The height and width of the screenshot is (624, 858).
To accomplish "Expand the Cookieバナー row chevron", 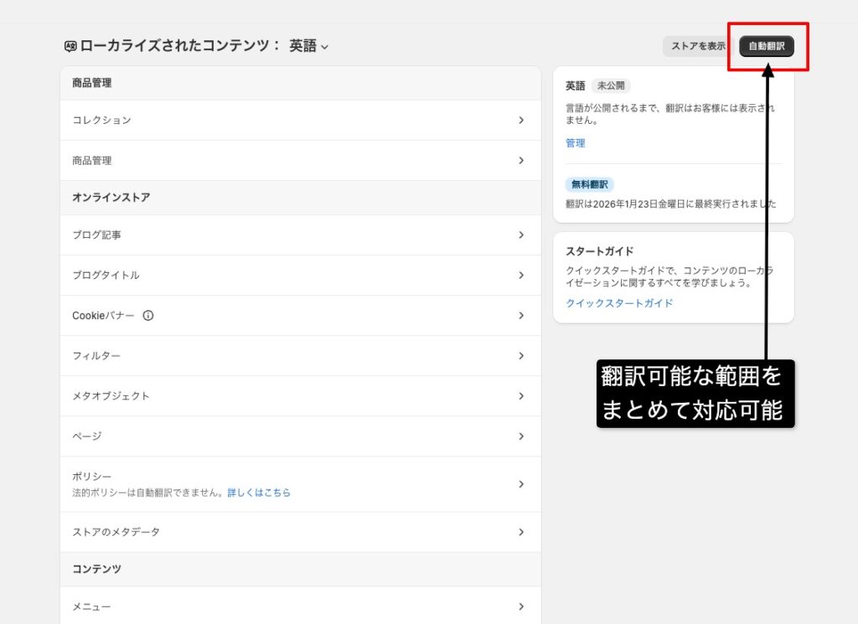I will point(521,316).
